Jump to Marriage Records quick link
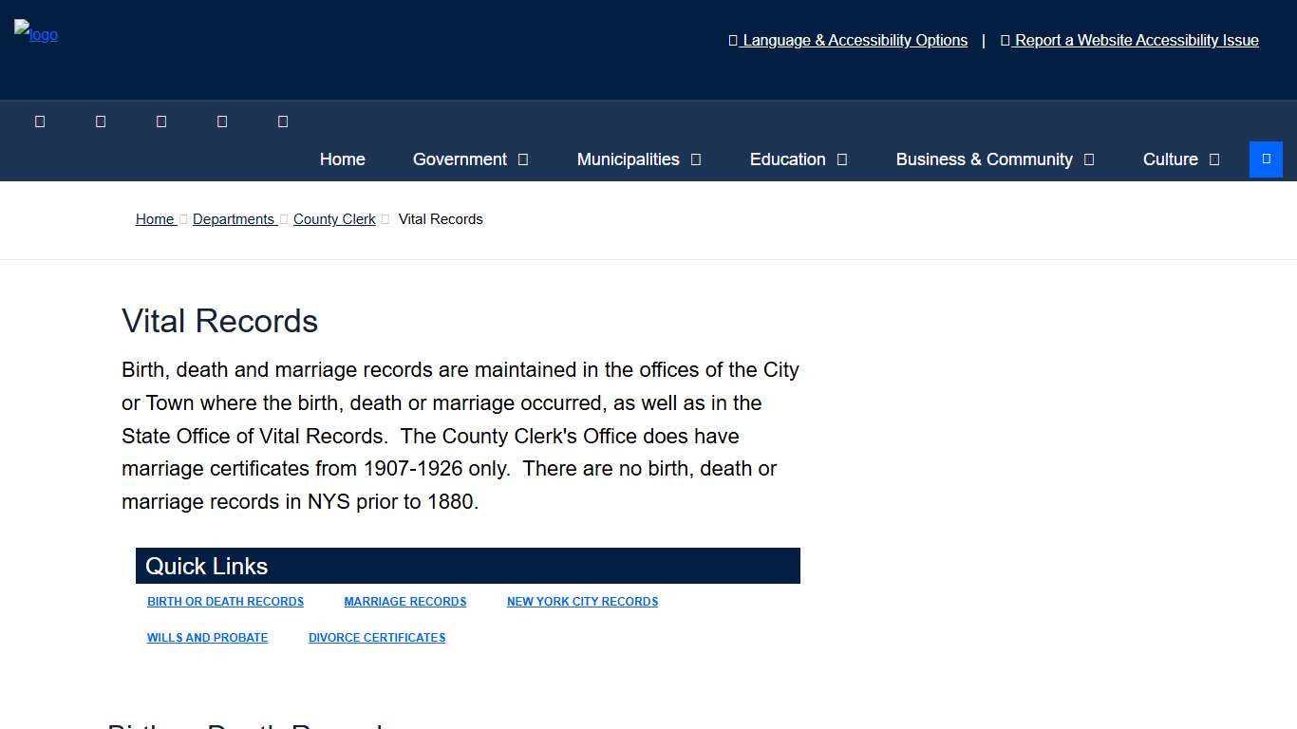Viewport: 1297px width, 729px height. click(x=405, y=602)
